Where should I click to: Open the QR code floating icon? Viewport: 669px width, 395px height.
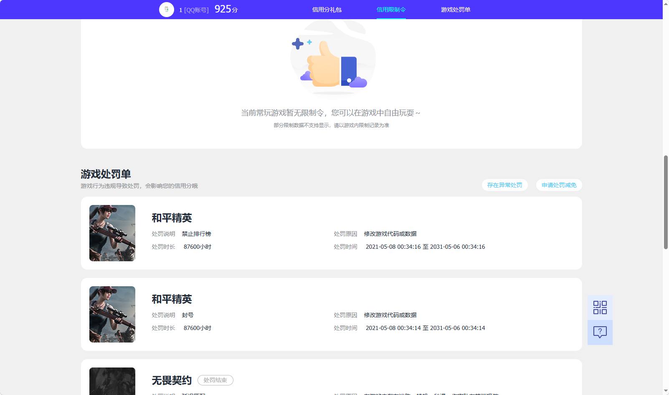(600, 307)
